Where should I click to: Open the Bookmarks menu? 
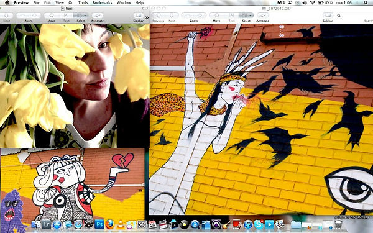pyautogui.click(x=103, y=2)
